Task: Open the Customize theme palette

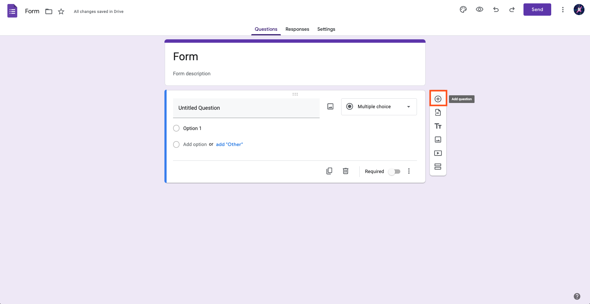Action: (463, 10)
